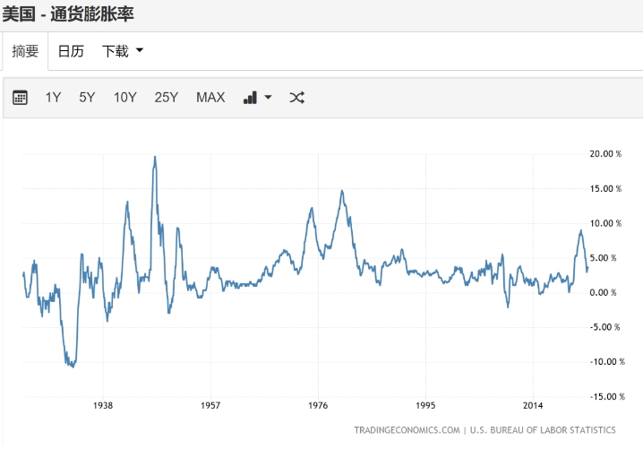Click the -10.00 % y-axis label

click(607, 362)
